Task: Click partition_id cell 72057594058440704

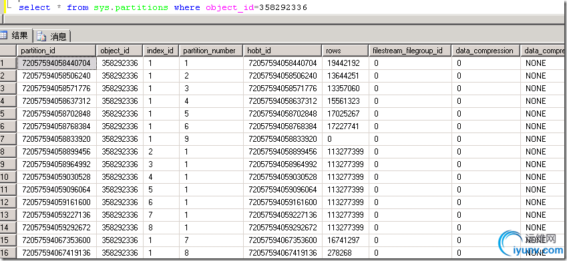Action: click(x=56, y=63)
